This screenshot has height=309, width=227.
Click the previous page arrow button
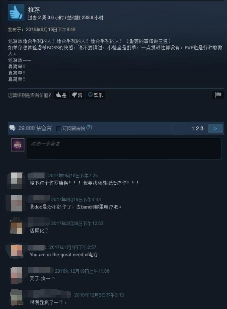tap(179, 128)
